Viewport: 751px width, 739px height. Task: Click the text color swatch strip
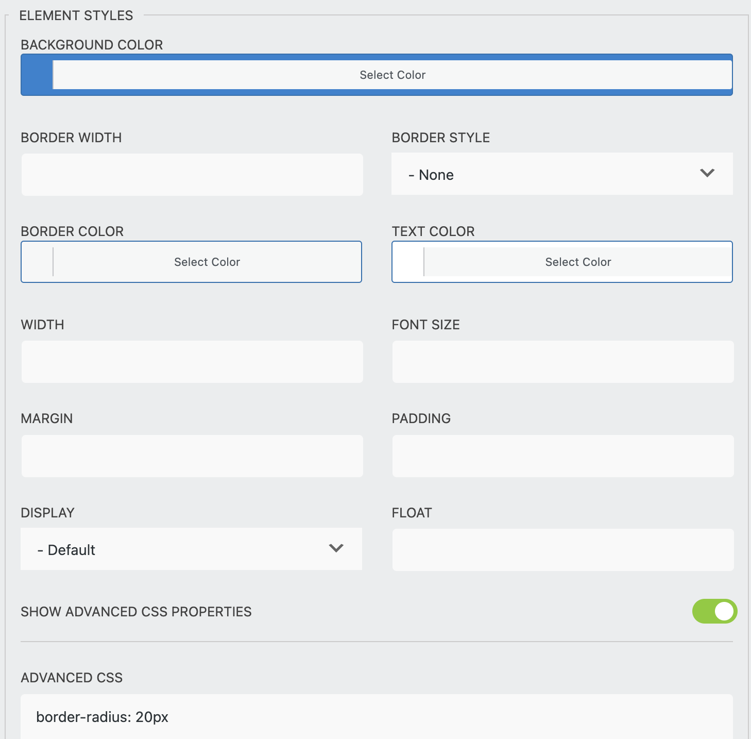tap(407, 262)
